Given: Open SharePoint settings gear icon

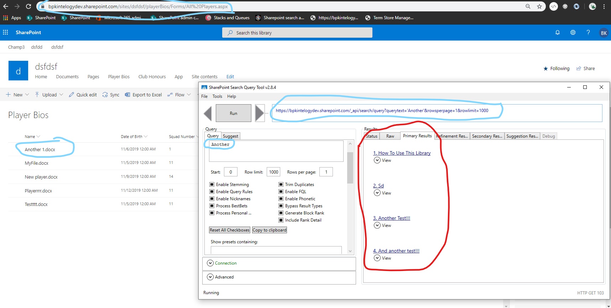Looking at the screenshot, I should click(x=573, y=32).
